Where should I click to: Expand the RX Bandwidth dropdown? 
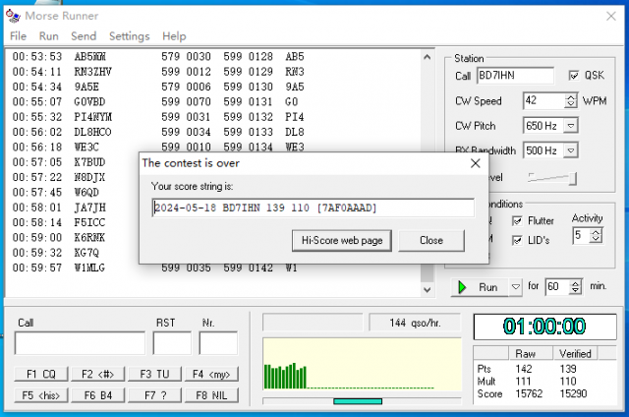(570, 150)
